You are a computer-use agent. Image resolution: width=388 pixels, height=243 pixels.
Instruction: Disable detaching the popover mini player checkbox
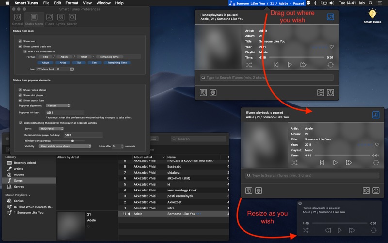(21, 123)
